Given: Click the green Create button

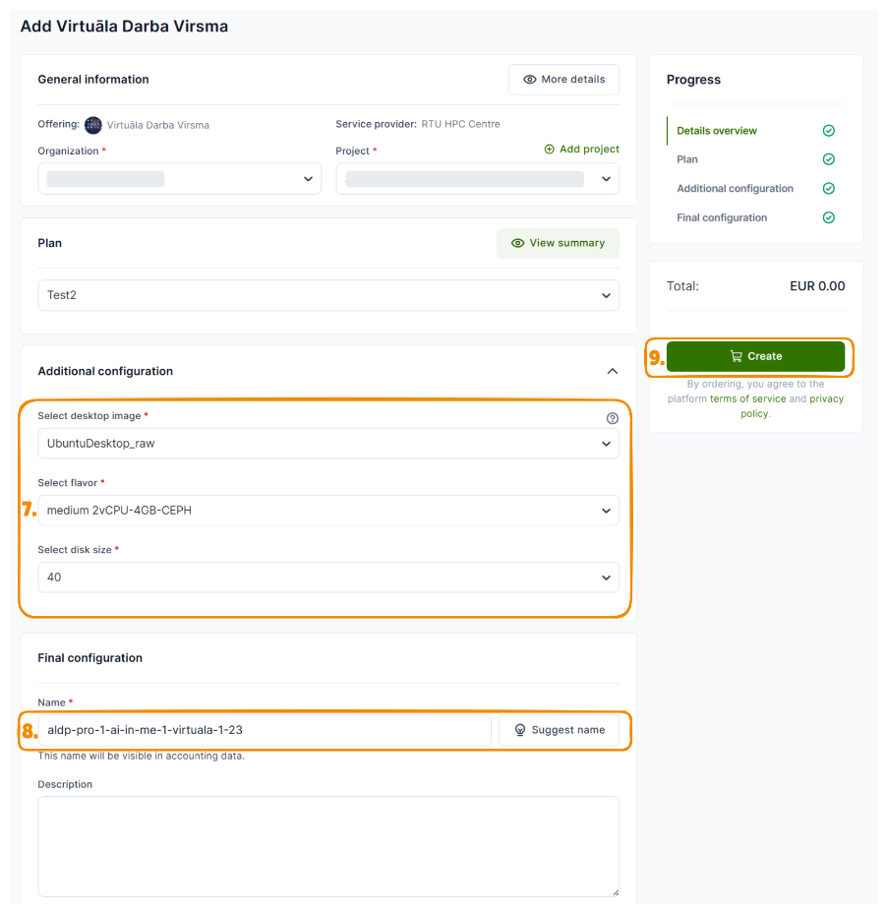Looking at the screenshot, I should click(755, 356).
